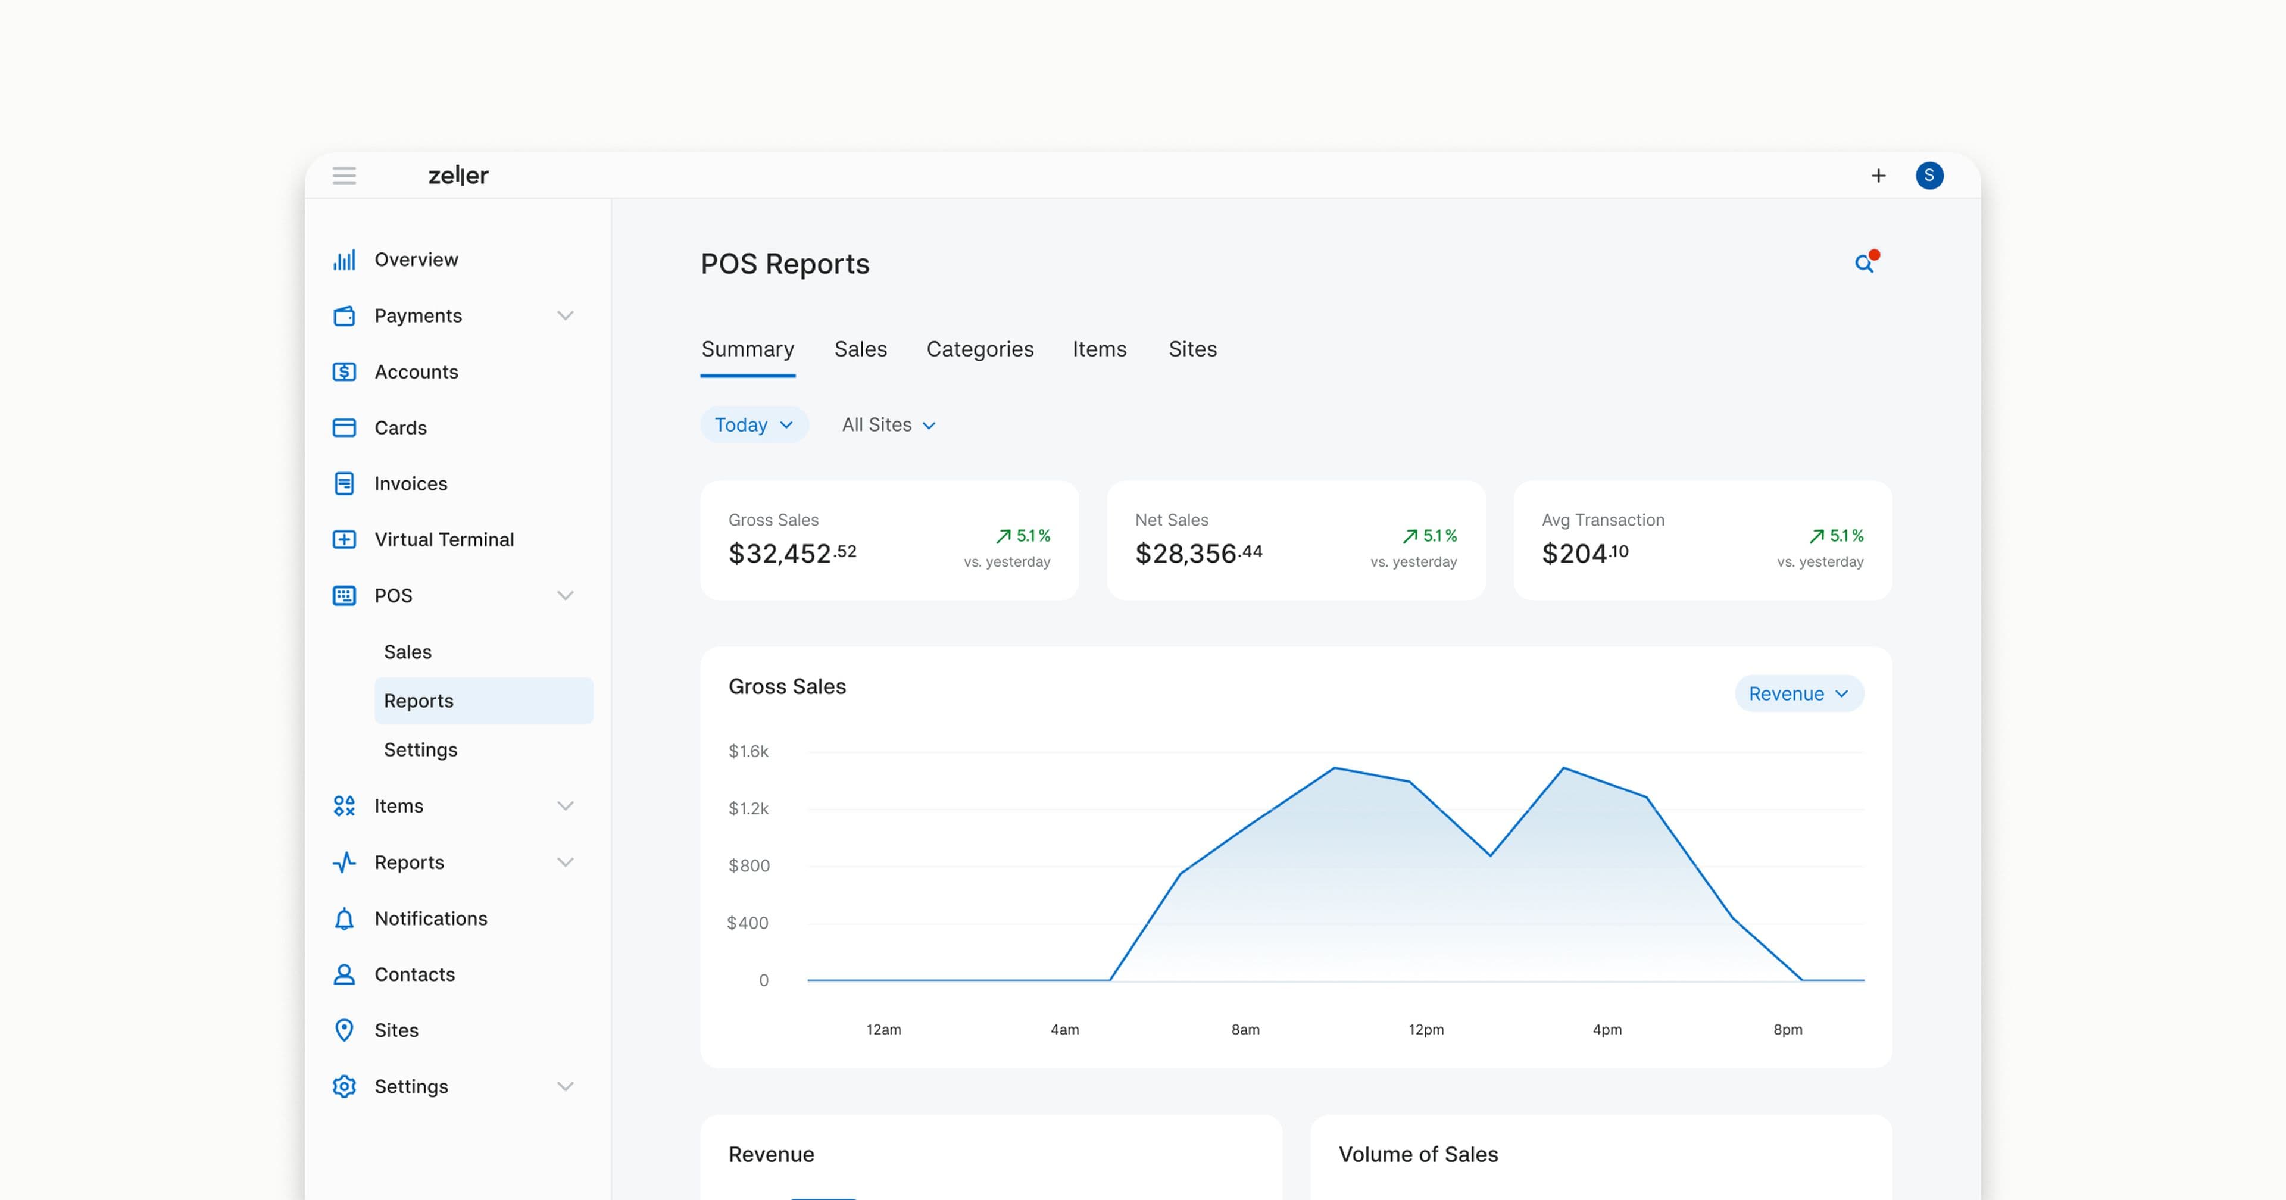The image size is (2286, 1200).
Task: Click the Overview bar chart icon
Action: tap(344, 259)
